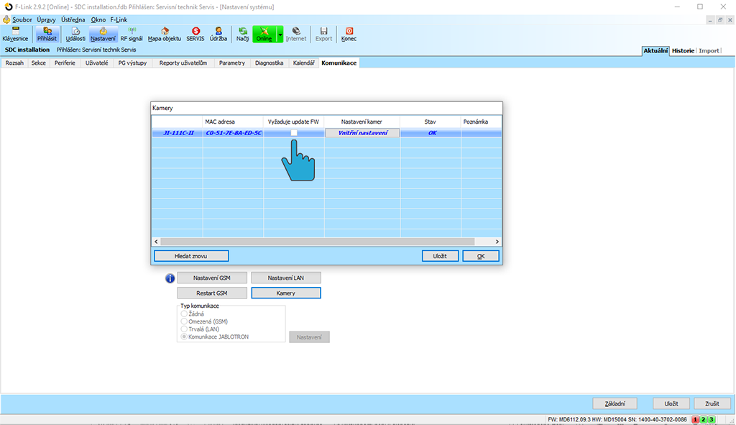Viewport: 736px width, 425px height.
Task: Click the horizontal scrollbar left arrow
Action: [156, 242]
